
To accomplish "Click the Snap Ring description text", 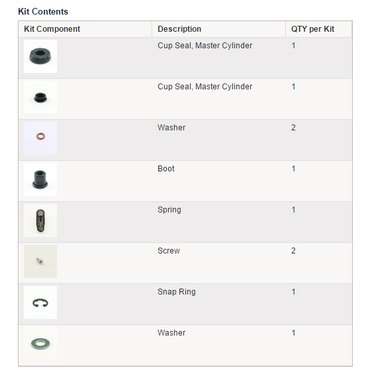I will [177, 292].
